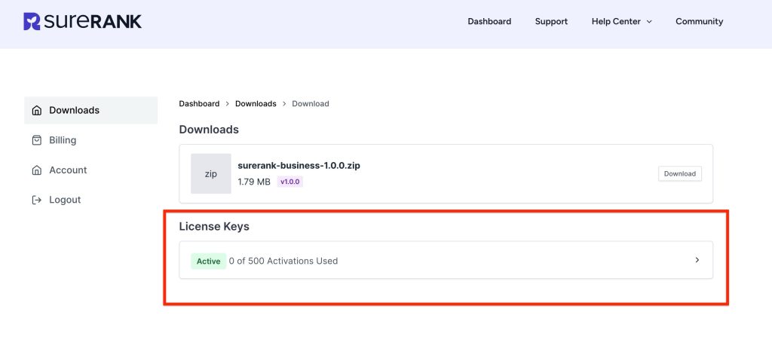This screenshot has height=355, width=772.
Task: Click the home icon beside Downloads in sidebar
Action: 36,110
